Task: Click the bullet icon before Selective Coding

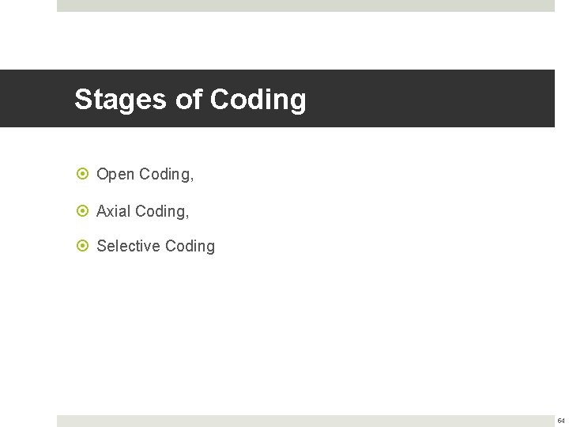Action: pos(82,246)
